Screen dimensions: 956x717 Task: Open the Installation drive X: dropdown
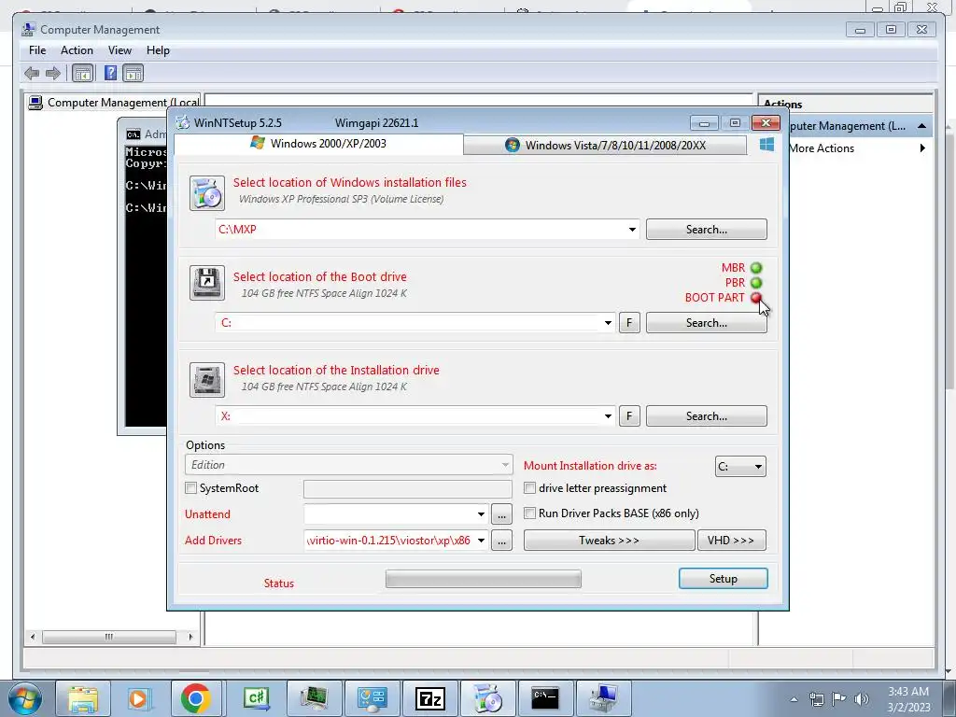608,415
